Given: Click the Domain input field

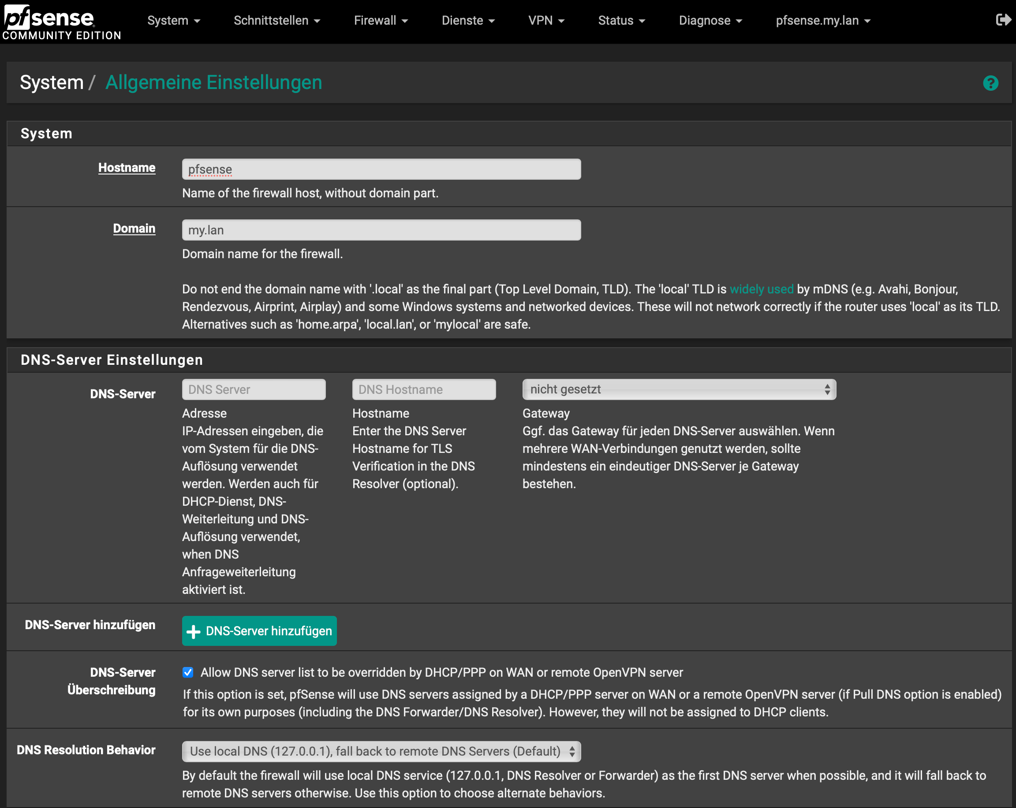Looking at the screenshot, I should (x=381, y=230).
